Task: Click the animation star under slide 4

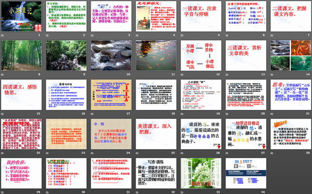Action: (137, 35)
